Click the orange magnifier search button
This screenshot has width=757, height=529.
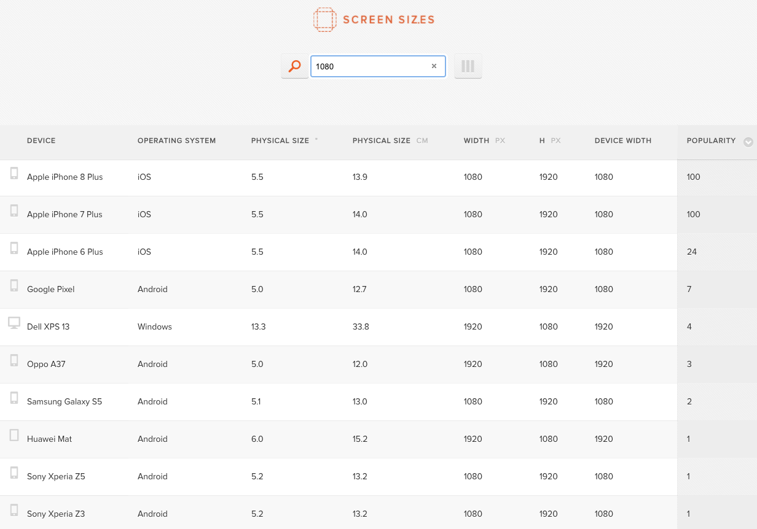click(x=295, y=66)
